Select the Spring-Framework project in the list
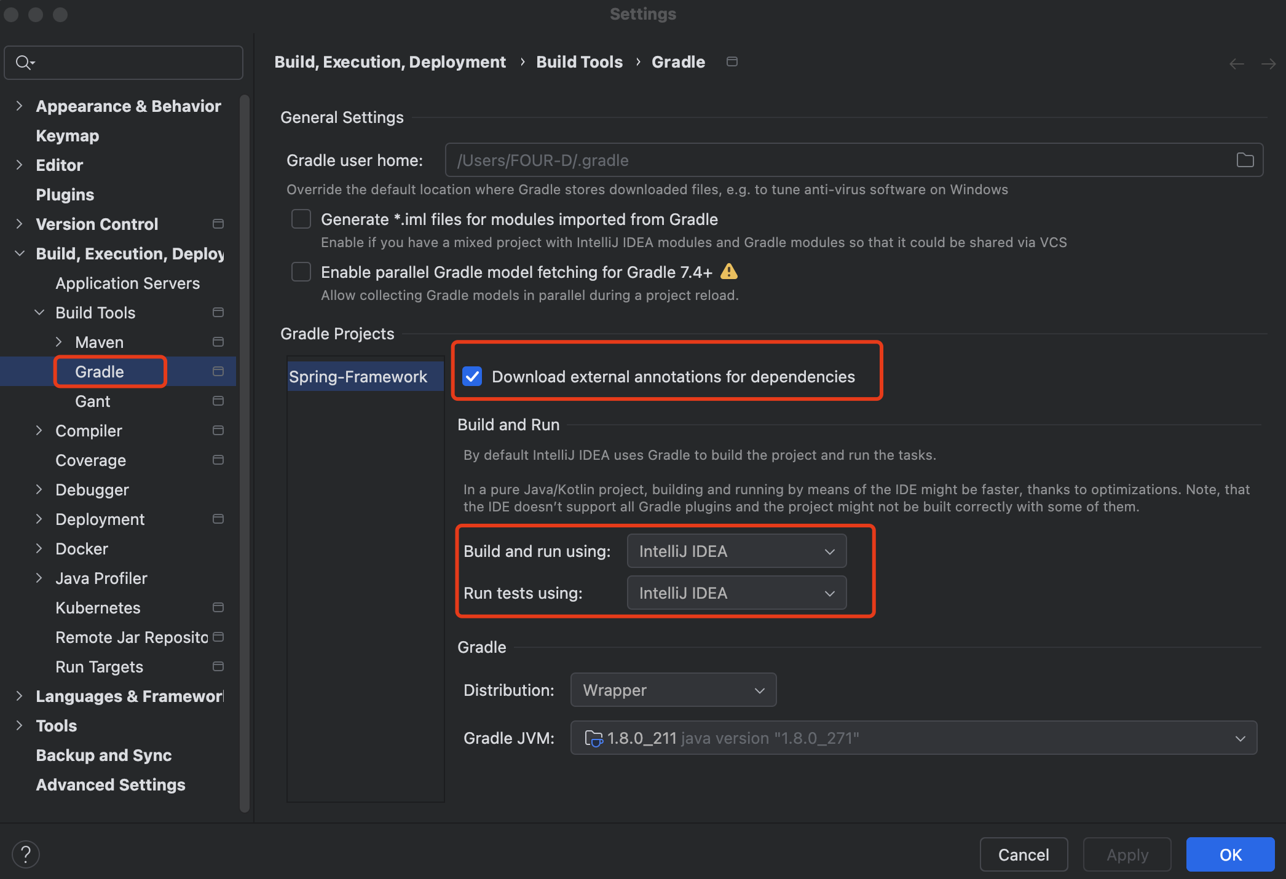This screenshot has width=1286, height=879. click(x=358, y=376)
